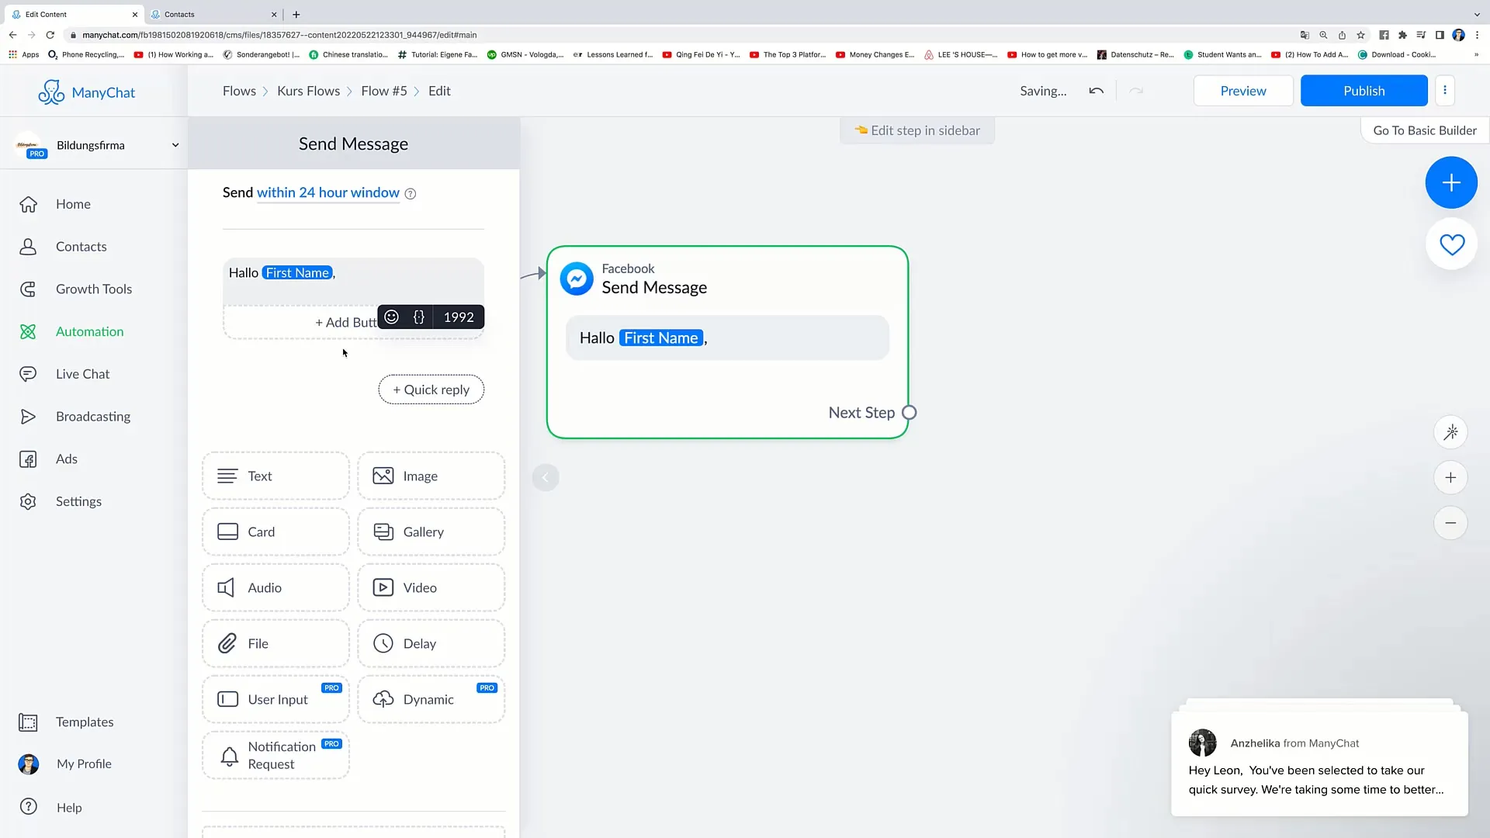Viewport: 1490px width, 838px height.
Task: Add a Card block
Action: [275, 532]
